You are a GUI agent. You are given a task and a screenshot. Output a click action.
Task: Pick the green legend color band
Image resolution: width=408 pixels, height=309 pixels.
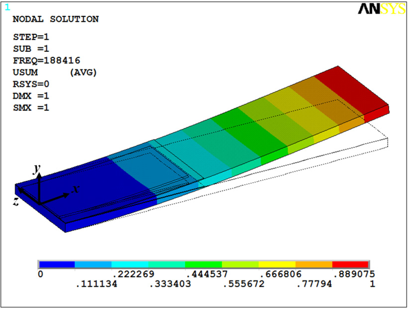204,265
